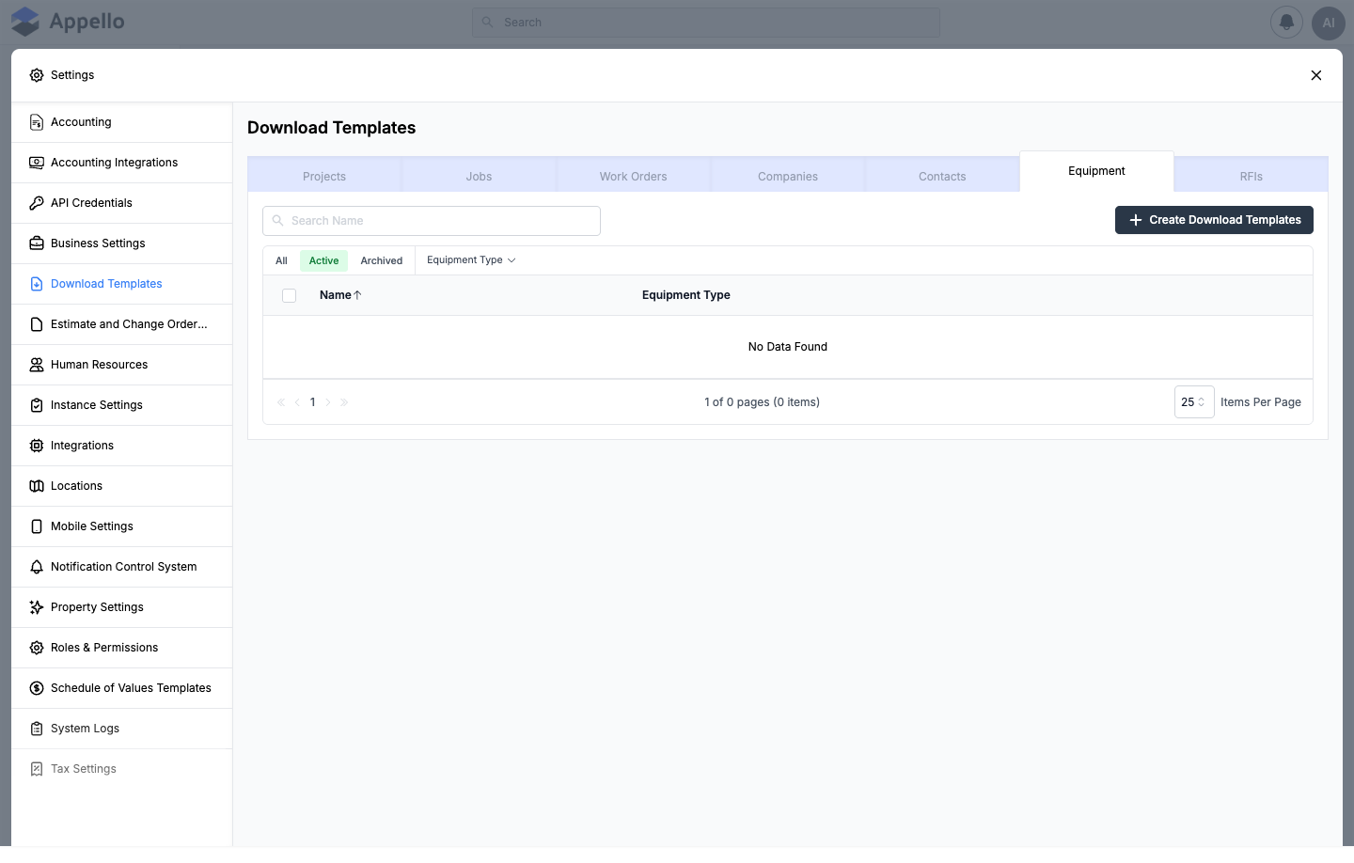Switch to the Contacts tab
1354x863 pixels.
942,176
